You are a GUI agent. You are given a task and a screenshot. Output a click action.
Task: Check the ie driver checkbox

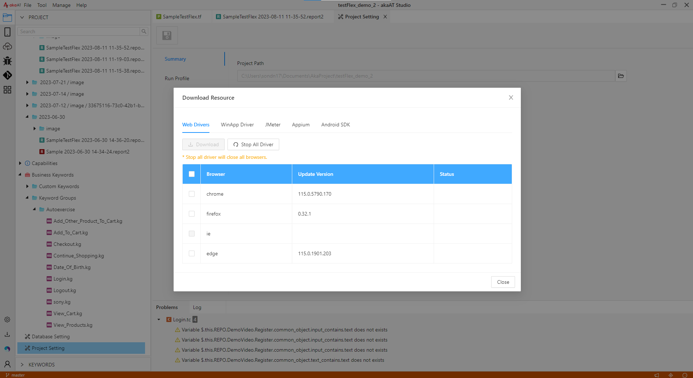(192, 234)
